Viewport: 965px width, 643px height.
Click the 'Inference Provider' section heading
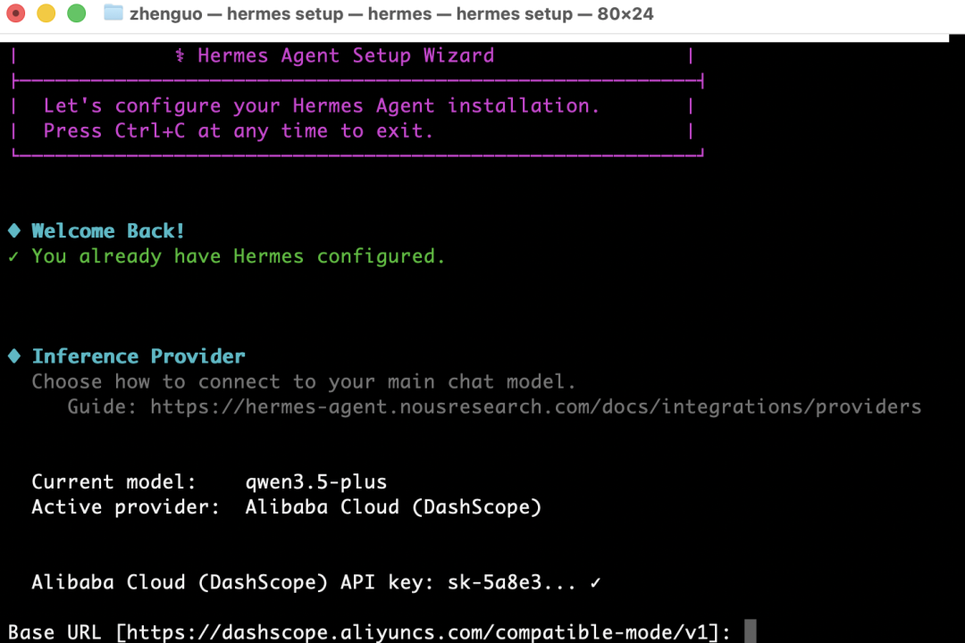coord(138,356)
